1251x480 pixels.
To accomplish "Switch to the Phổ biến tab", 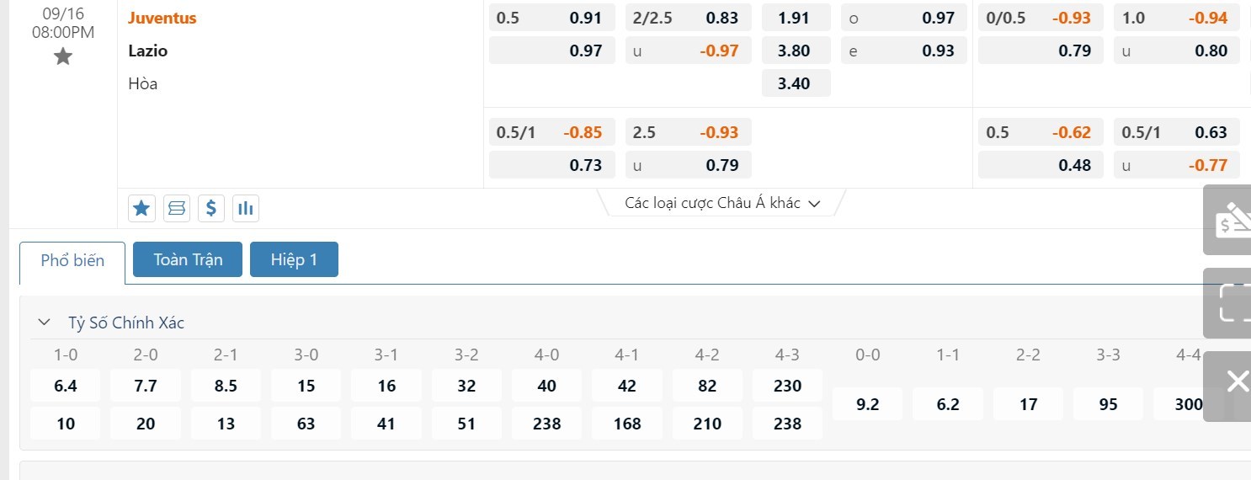I will tap(72, 260).
